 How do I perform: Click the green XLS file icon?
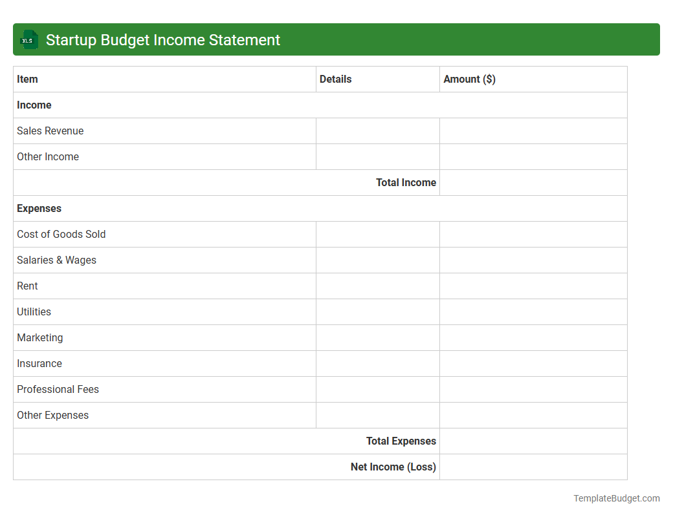coord(28,39)
